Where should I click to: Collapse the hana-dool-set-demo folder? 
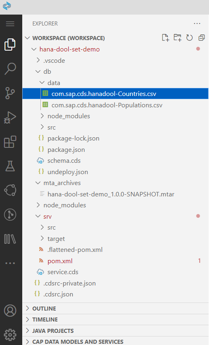pyautogui.click(x=34, y=49)
